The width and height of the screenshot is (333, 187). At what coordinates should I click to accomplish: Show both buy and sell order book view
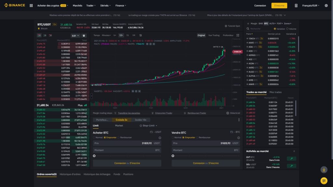click(39, 35)
